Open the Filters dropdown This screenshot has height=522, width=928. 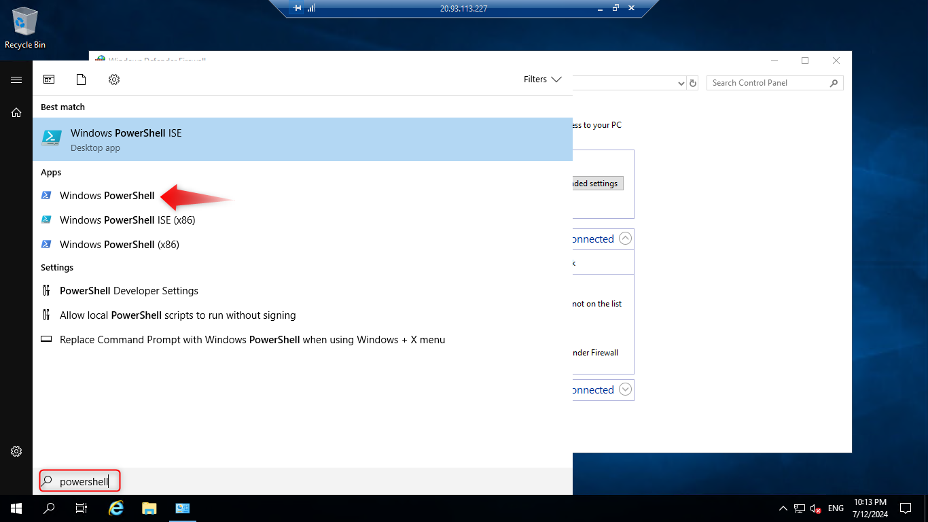point(542,80)
